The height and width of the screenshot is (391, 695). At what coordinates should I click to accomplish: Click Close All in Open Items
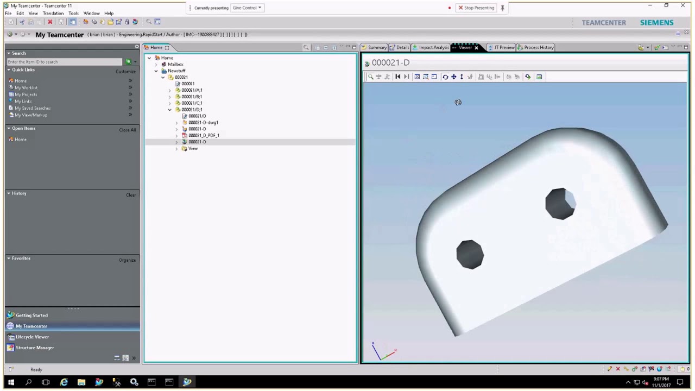click(128, 130)
